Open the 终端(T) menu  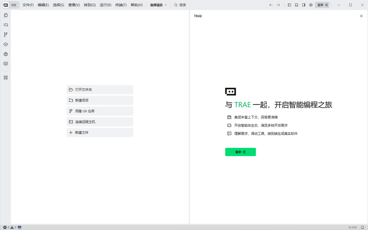(121, 5)
